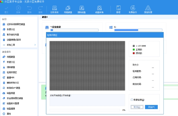Select the 系统保留 partition drive icon

tap(47, 27)
